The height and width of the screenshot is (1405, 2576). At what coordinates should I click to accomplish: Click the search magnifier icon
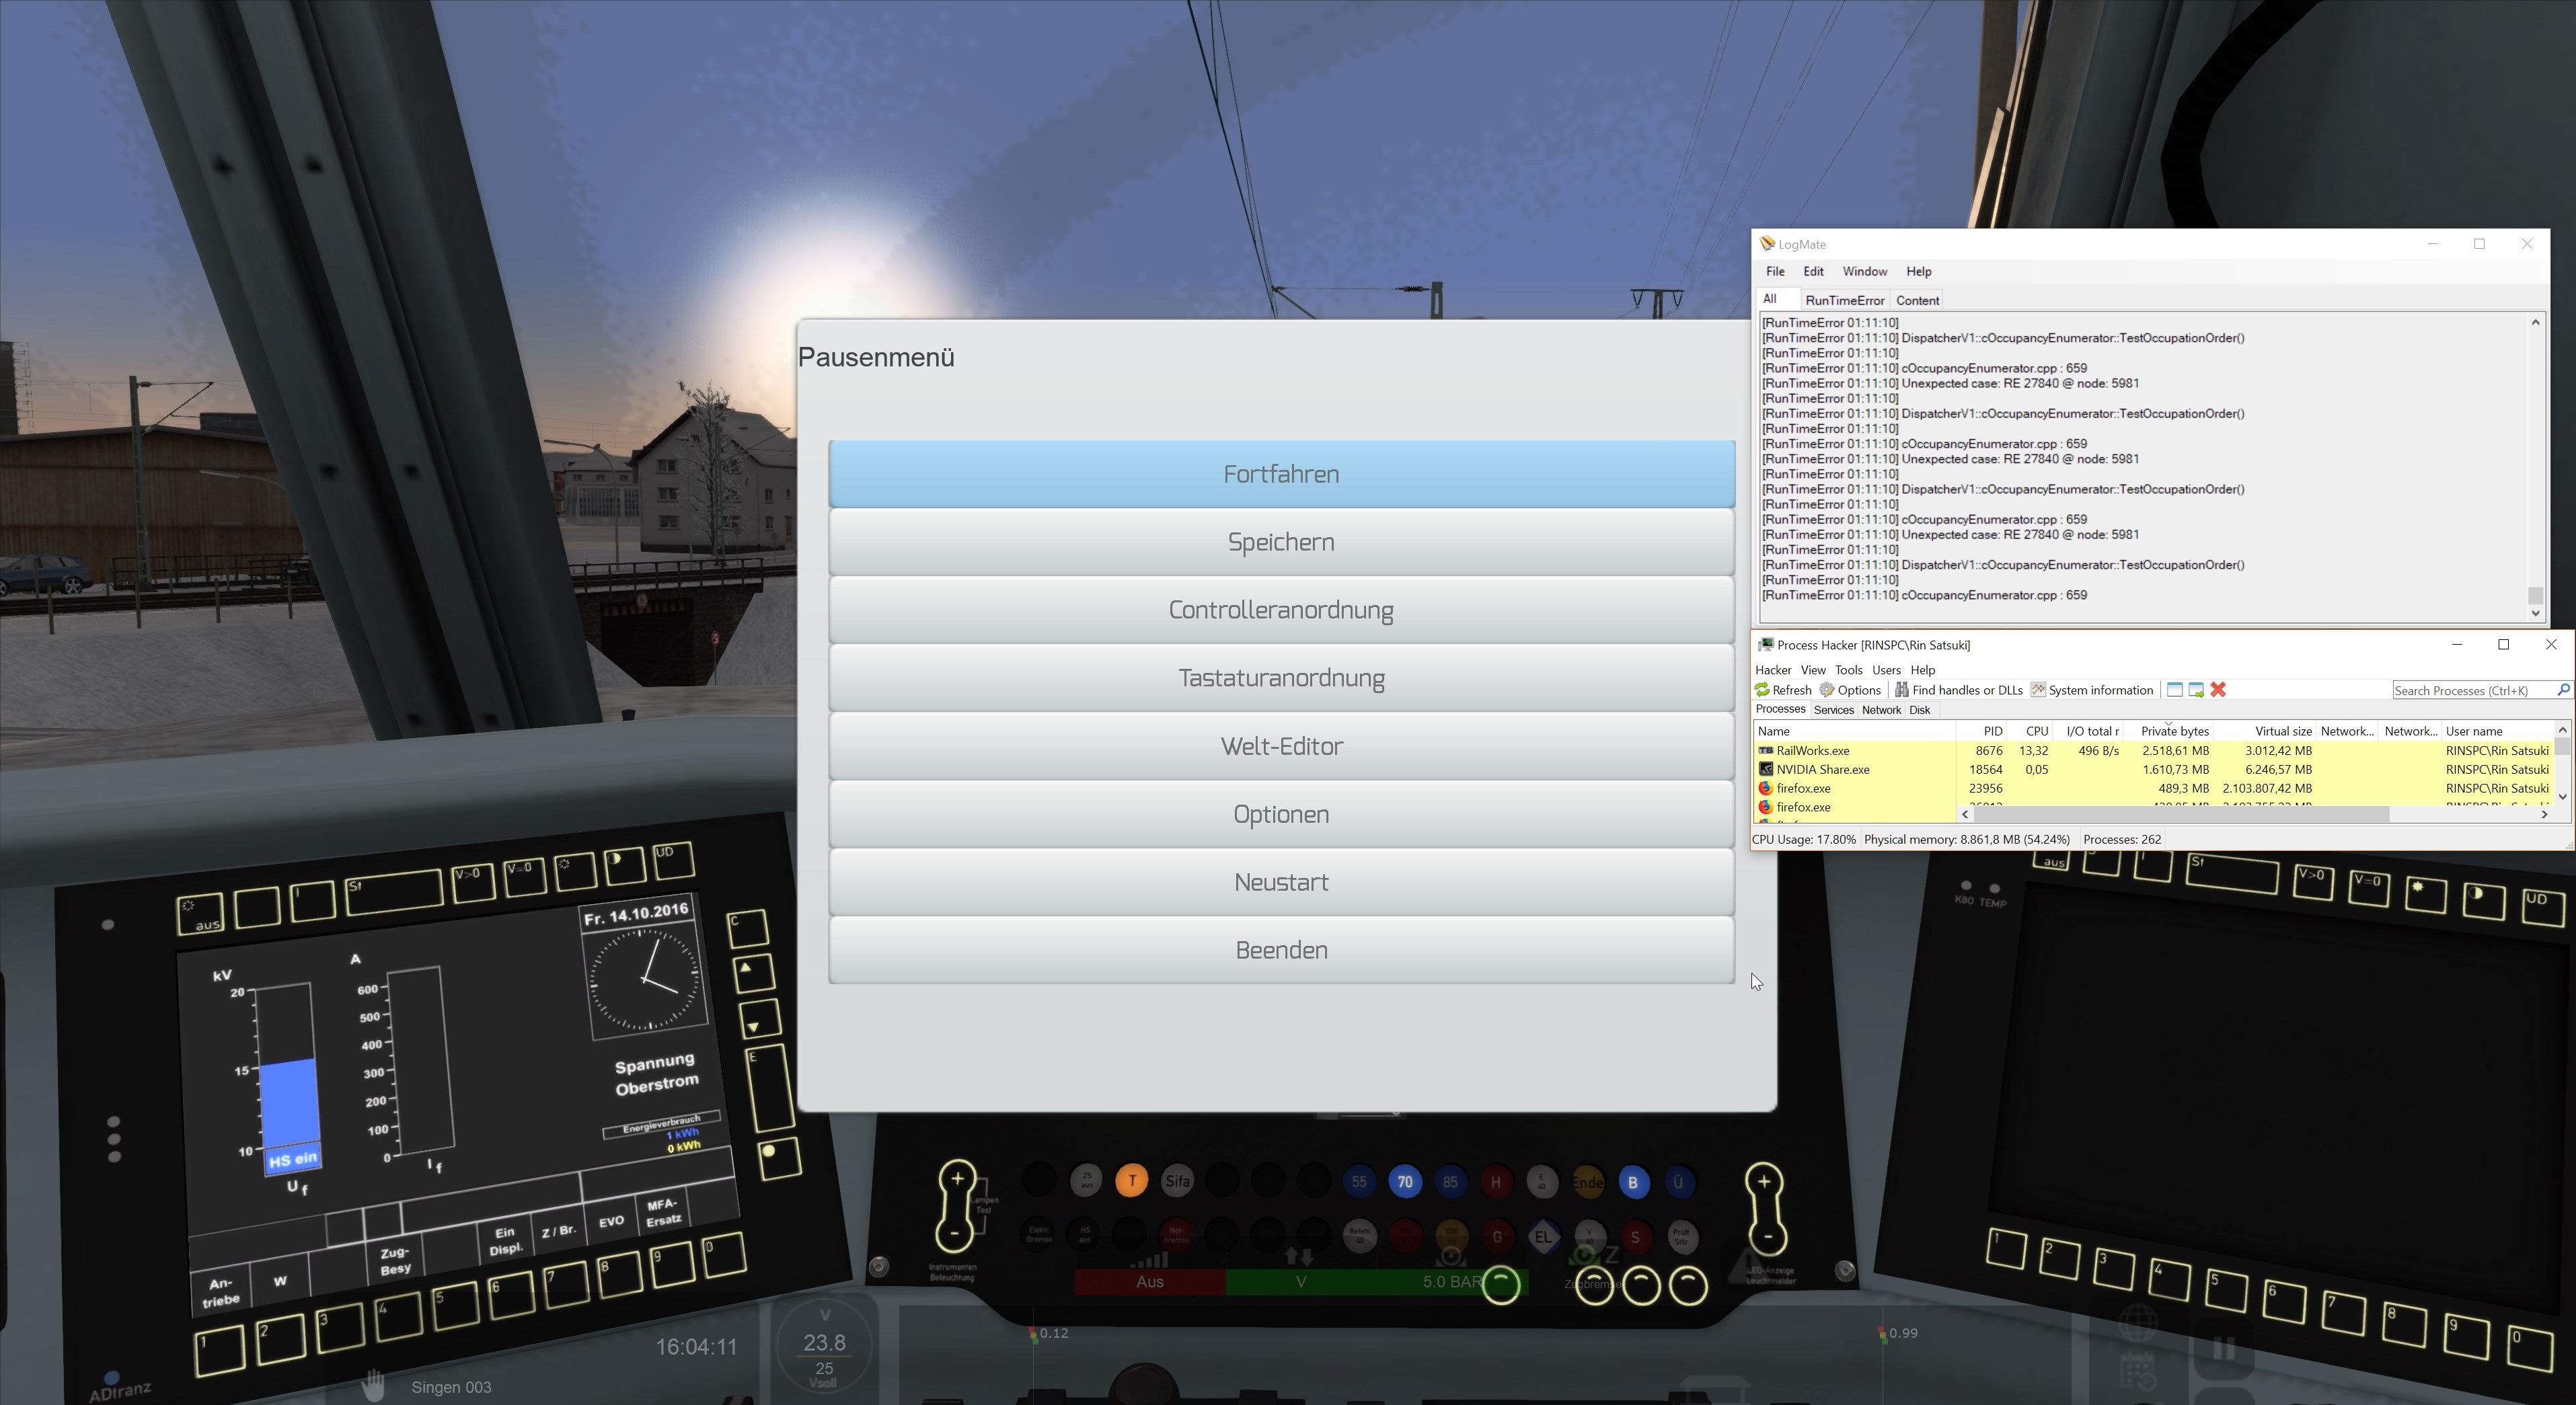pyautogui.click(x=2563, y=690)
